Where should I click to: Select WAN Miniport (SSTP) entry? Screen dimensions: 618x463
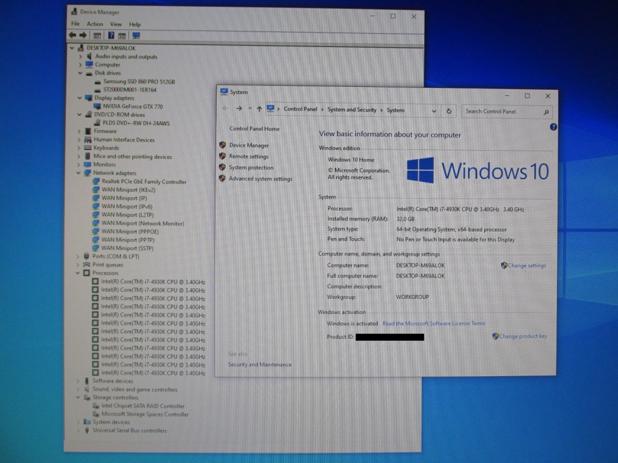tap(127, 248)
